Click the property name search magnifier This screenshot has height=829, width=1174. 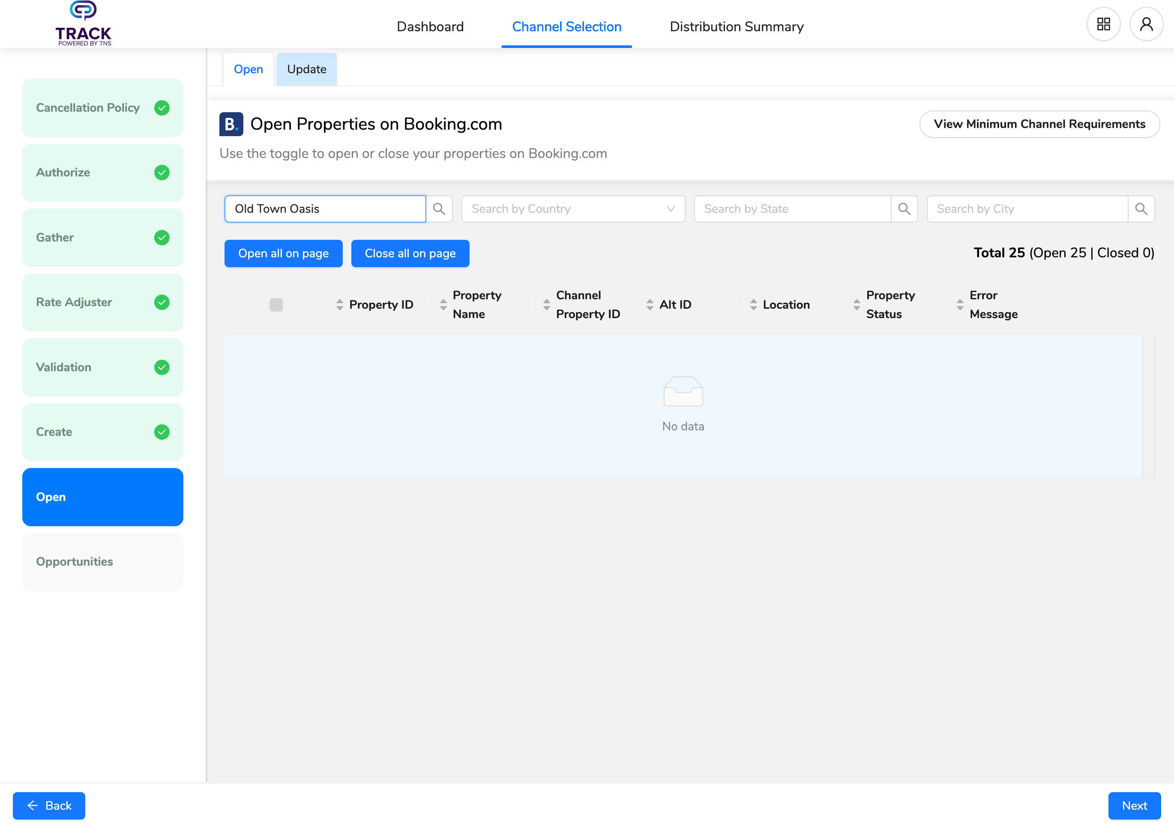(x=439, y=209)
